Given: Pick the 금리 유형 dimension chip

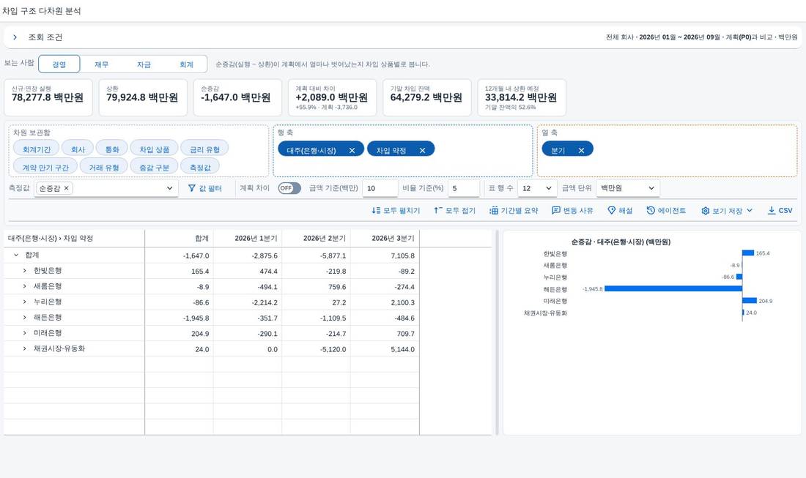Looking at the screenshot, I should 204,149.
